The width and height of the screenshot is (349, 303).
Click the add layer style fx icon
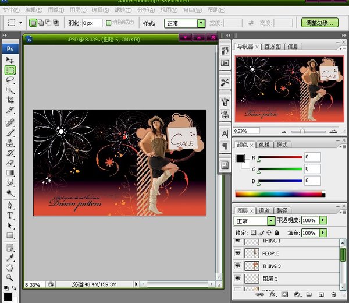[271, 295]
